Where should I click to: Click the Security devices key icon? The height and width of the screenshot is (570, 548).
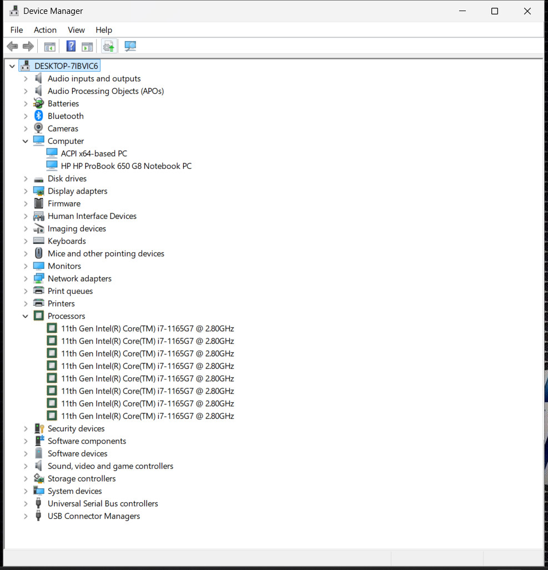[39, 428]
